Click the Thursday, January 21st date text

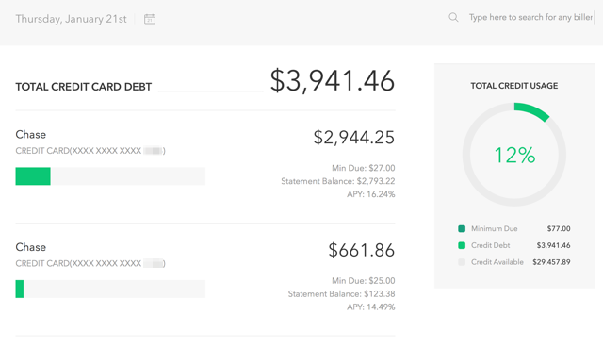(x=72, y=19)
